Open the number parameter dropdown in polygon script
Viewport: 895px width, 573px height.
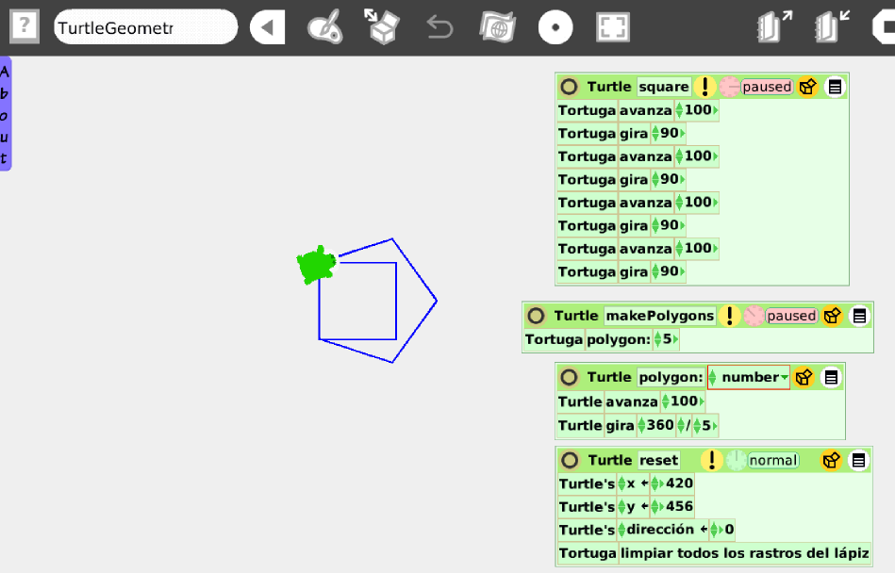pos(784,376)
